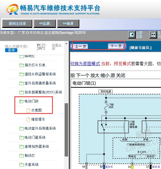Click the 电动门锁(1) wiring diagram image
The image size is (161, 169).
(x=116, y=124)
